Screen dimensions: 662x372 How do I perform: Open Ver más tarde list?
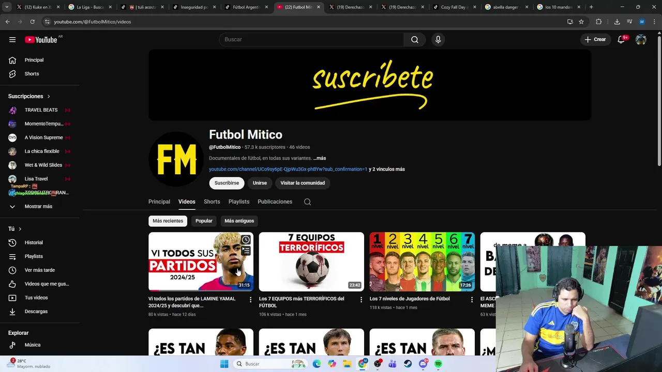click(x=39, y=270)
